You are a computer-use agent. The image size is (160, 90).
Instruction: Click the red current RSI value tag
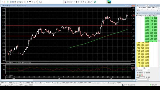click(x=133, y=68)
